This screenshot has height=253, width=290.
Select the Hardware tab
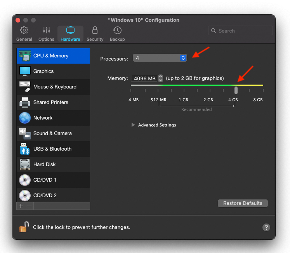click(x=70, y=34)
